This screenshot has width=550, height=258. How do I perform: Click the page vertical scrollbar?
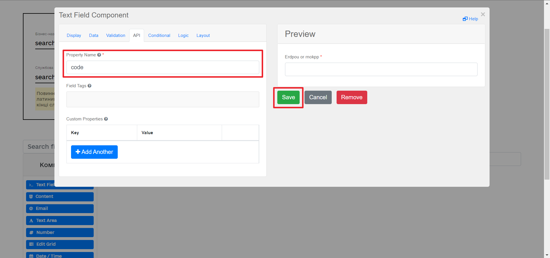coord(547,104)
